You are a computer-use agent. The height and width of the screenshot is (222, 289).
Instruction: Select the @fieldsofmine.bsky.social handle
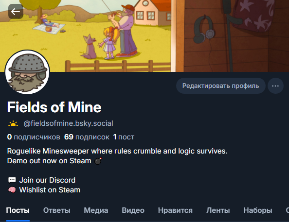69,123
